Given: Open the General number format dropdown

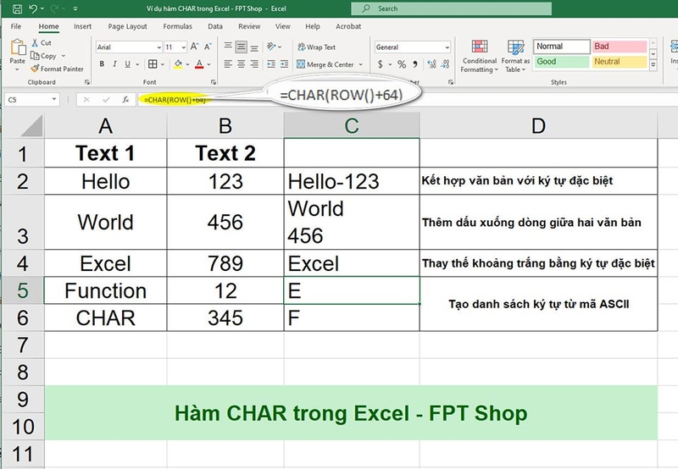Looking at the screenshot, I should [x=447, y=47].
